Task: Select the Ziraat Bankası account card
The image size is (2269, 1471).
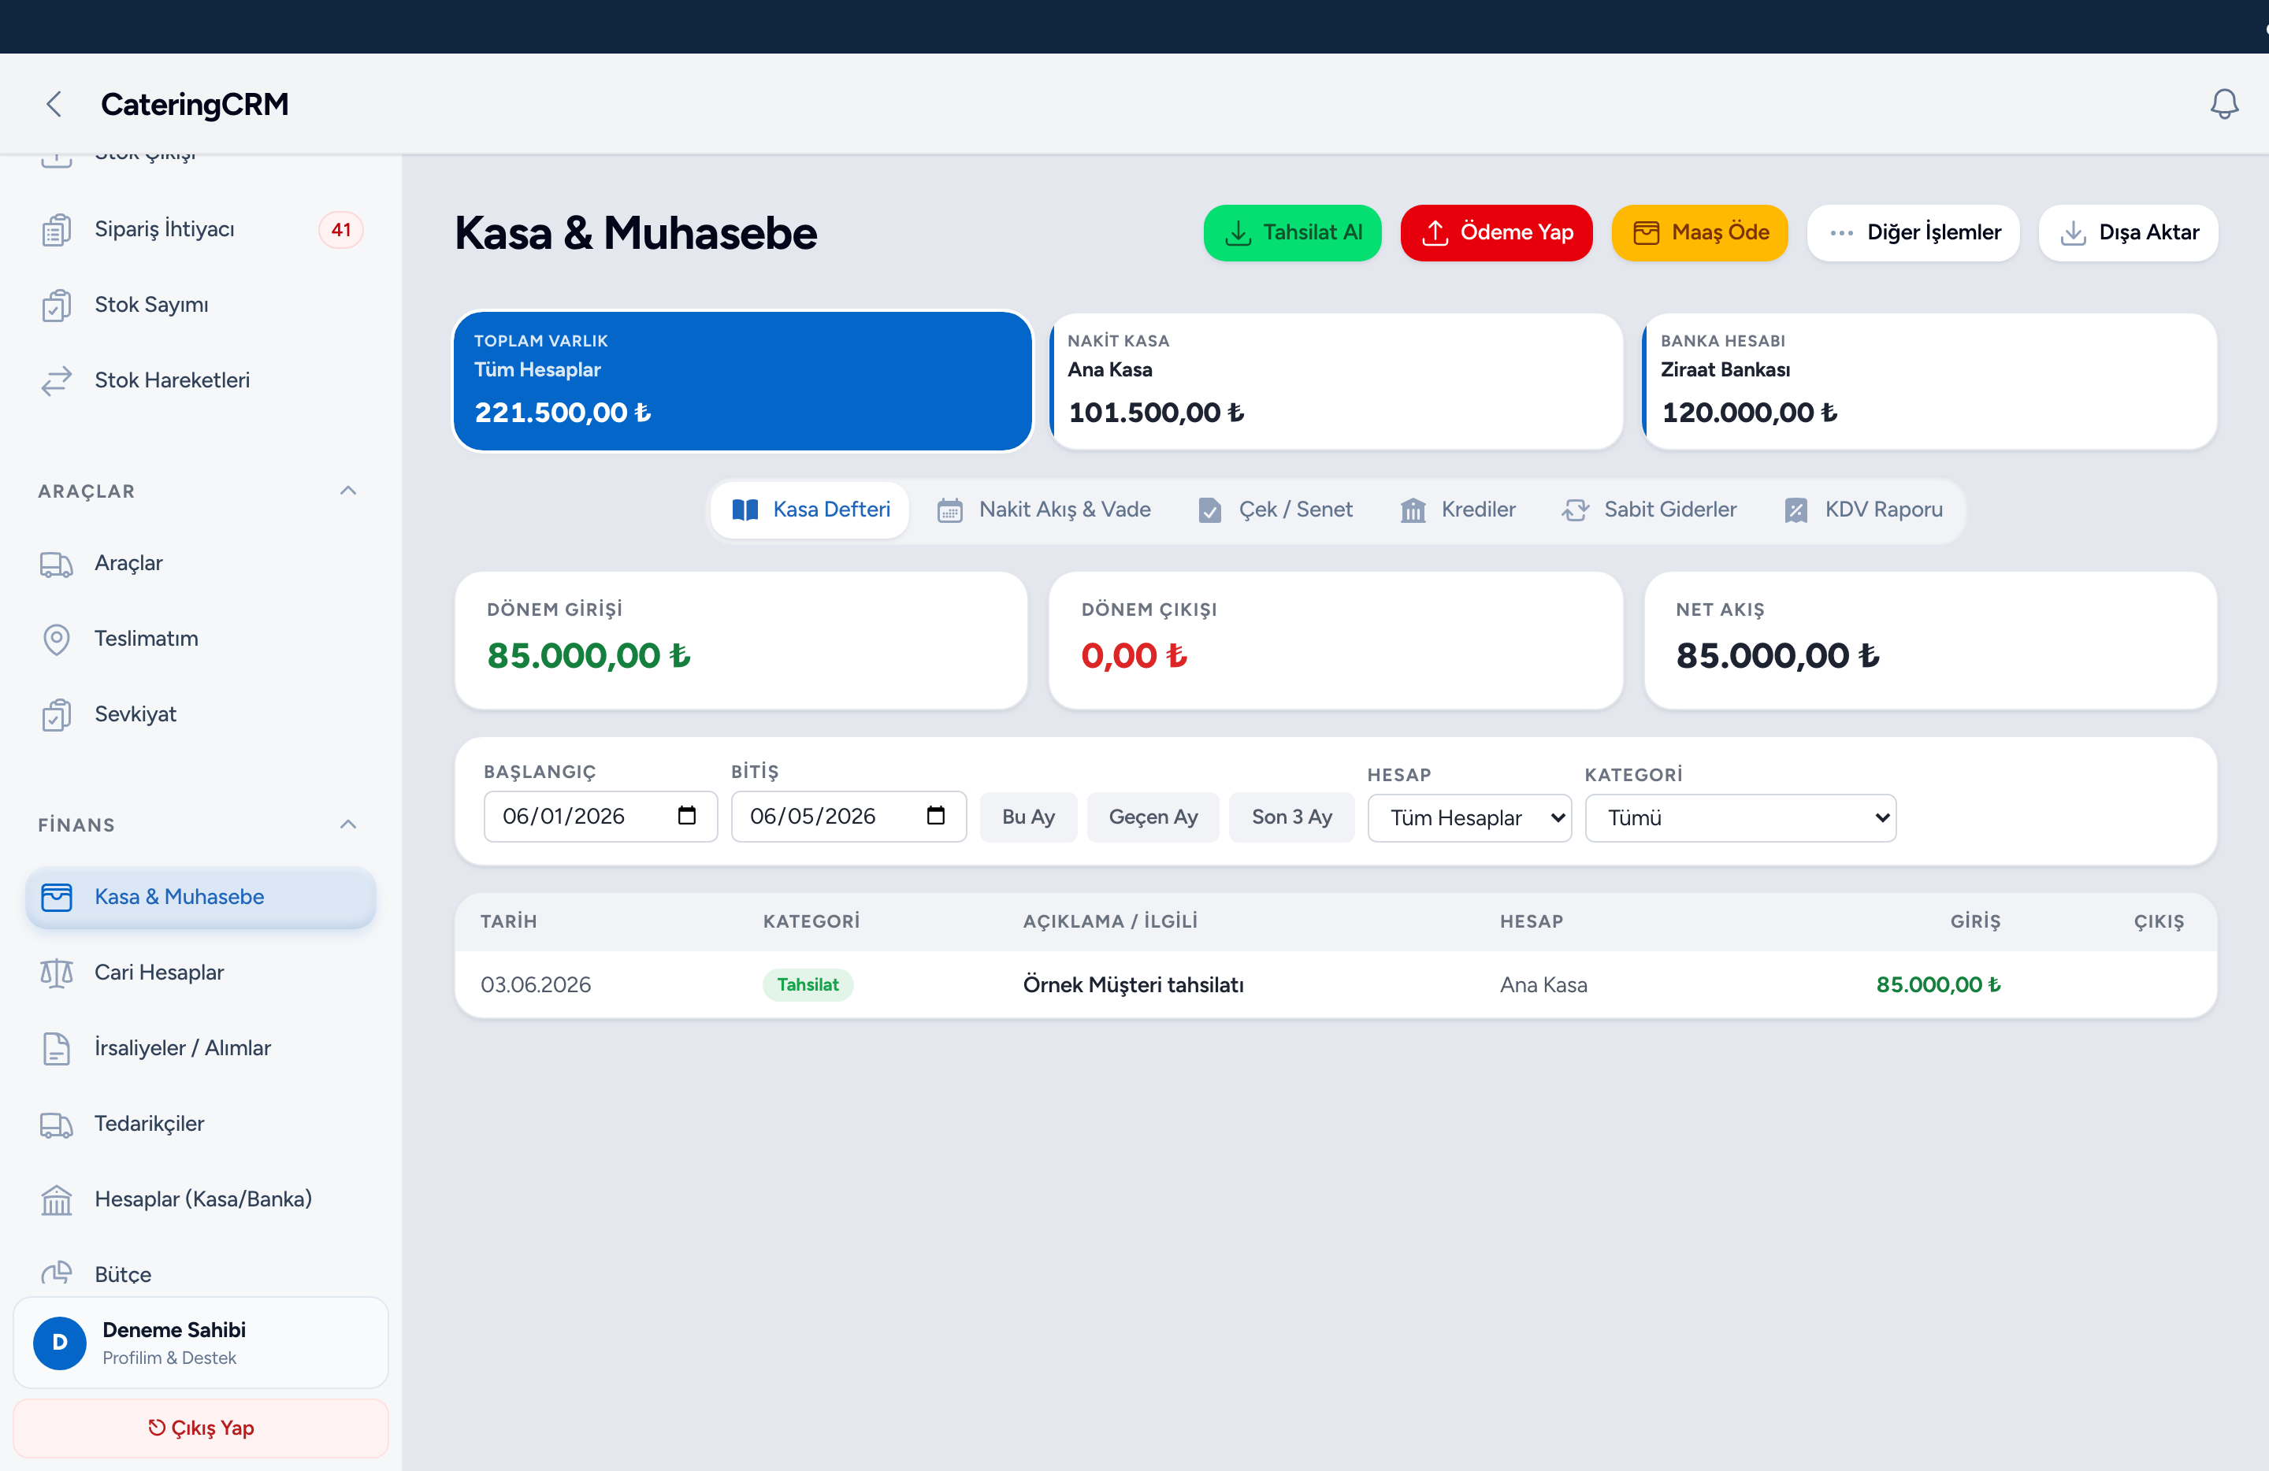Action: (x=1929, y=381)
